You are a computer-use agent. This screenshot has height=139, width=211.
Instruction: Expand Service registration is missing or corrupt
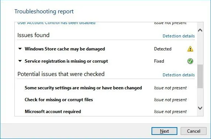20,61
